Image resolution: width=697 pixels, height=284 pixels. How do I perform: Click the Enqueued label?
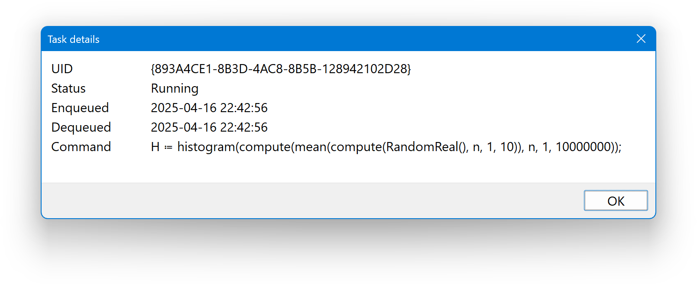(80, 108)
